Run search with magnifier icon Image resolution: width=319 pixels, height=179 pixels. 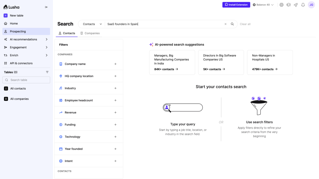pyautogui.click(x=232, y=24)
